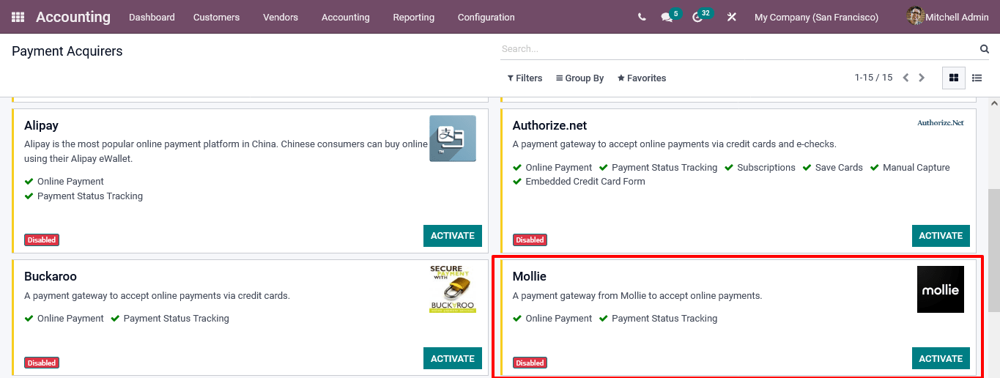Click the Search input field
1000x378 pixels.
tap(738, 49)
